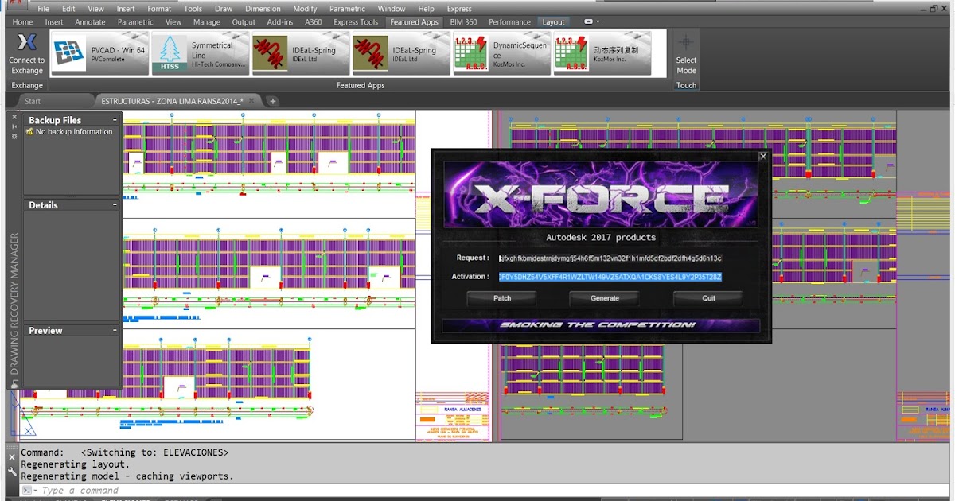The width and height of the screenshot is (955, 501).
Task: Collapse the Details section
Action: point(115,204)
